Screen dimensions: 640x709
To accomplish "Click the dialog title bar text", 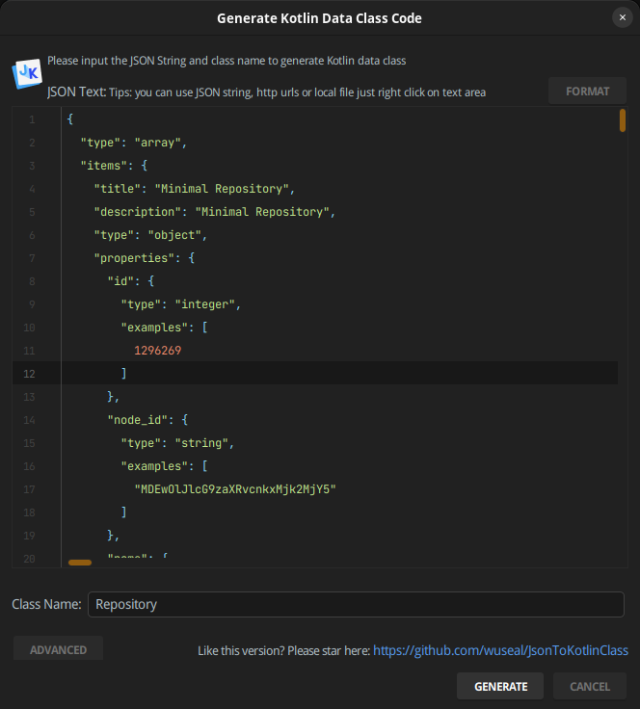I will pyautogui.click(x=319, y=18).
